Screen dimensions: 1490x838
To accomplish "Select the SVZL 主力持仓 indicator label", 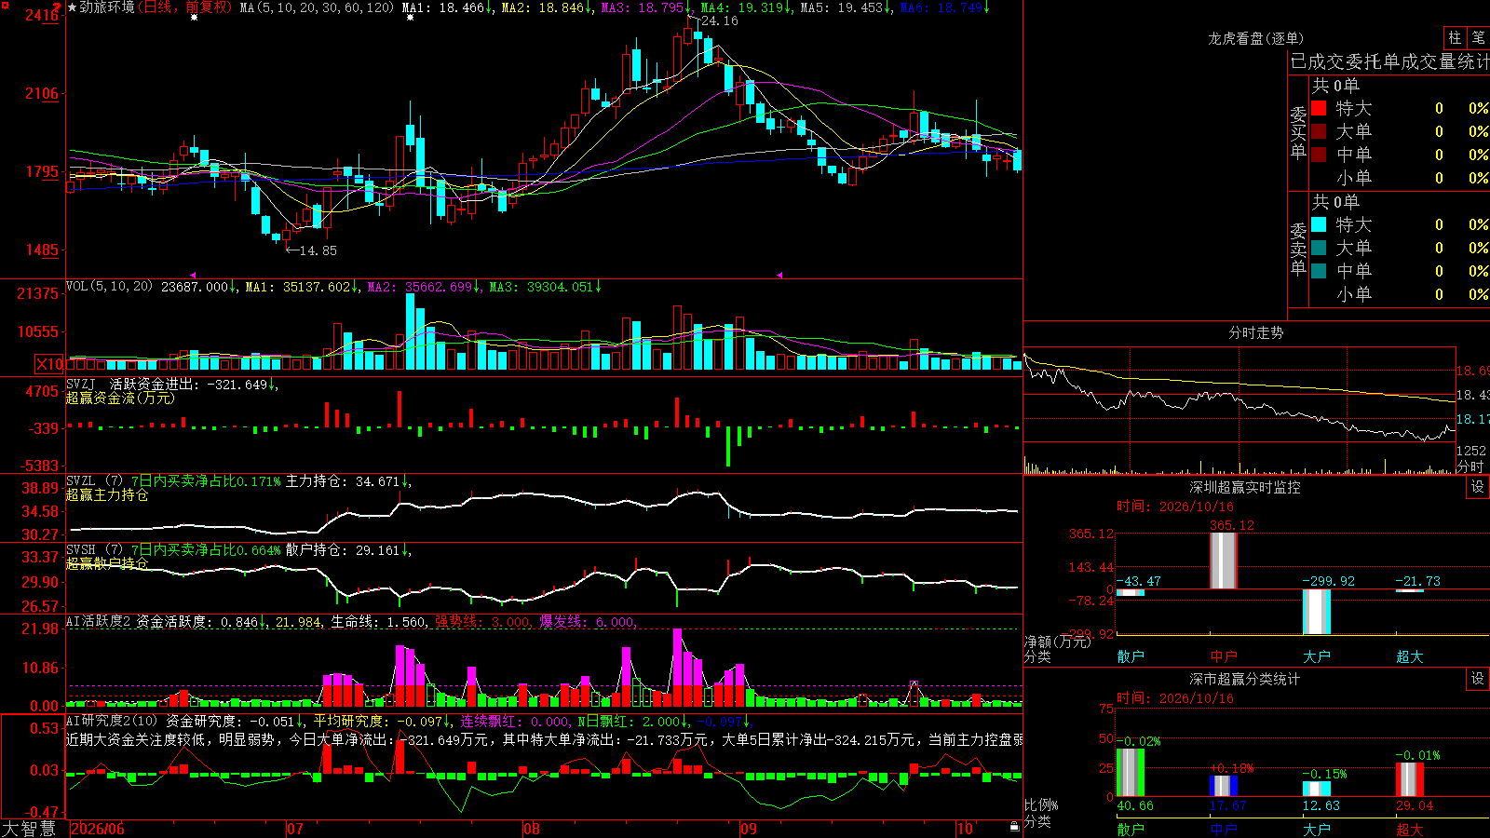I will (x=237, y=481).
